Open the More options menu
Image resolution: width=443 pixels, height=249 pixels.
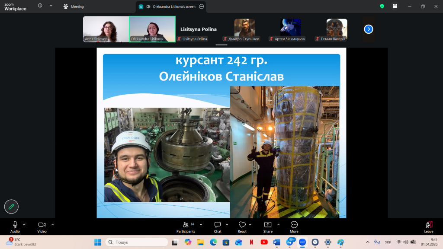[294, 227]
